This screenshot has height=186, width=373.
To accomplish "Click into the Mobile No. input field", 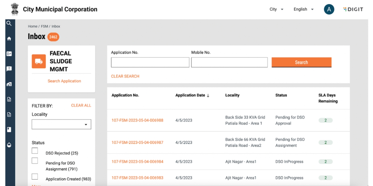I will [229, 62].
